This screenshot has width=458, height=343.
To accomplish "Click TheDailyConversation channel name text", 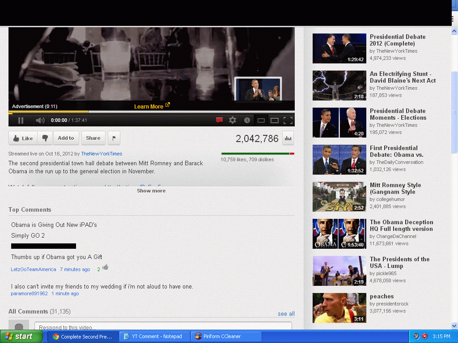I will tap(399, 163).
